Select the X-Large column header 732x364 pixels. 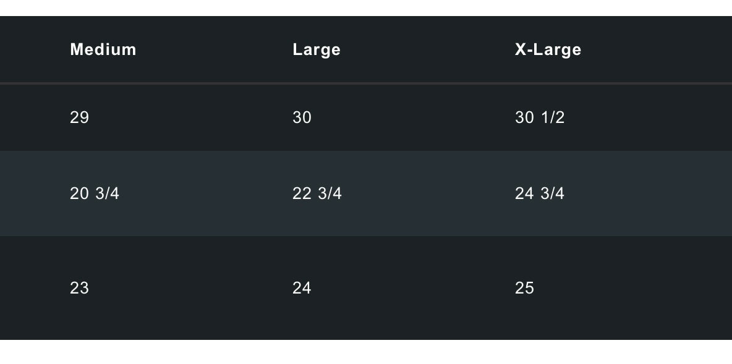[x=548, y=49]
